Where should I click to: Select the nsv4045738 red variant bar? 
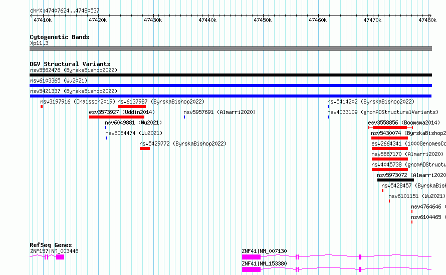click(x=390, y=169)
